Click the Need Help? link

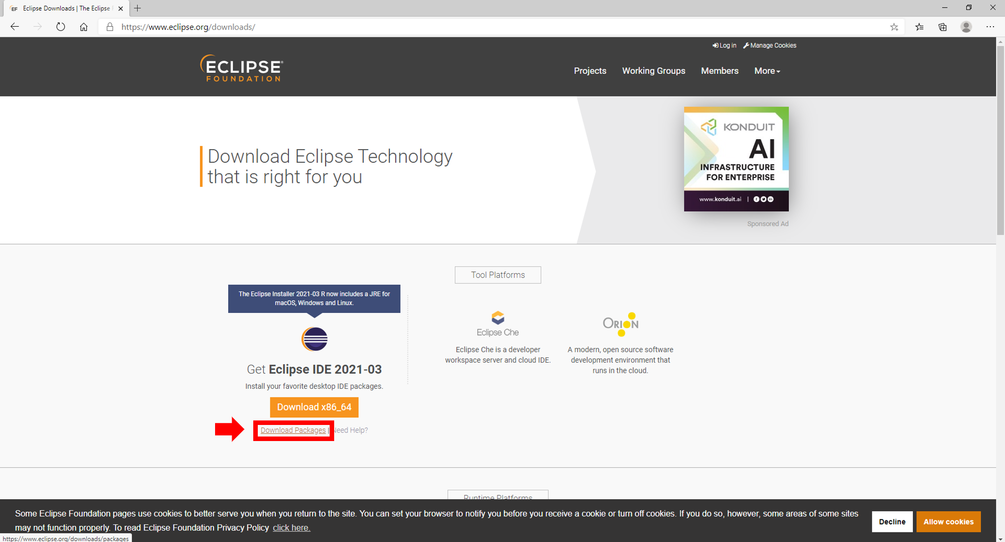(x=350, y=430)
